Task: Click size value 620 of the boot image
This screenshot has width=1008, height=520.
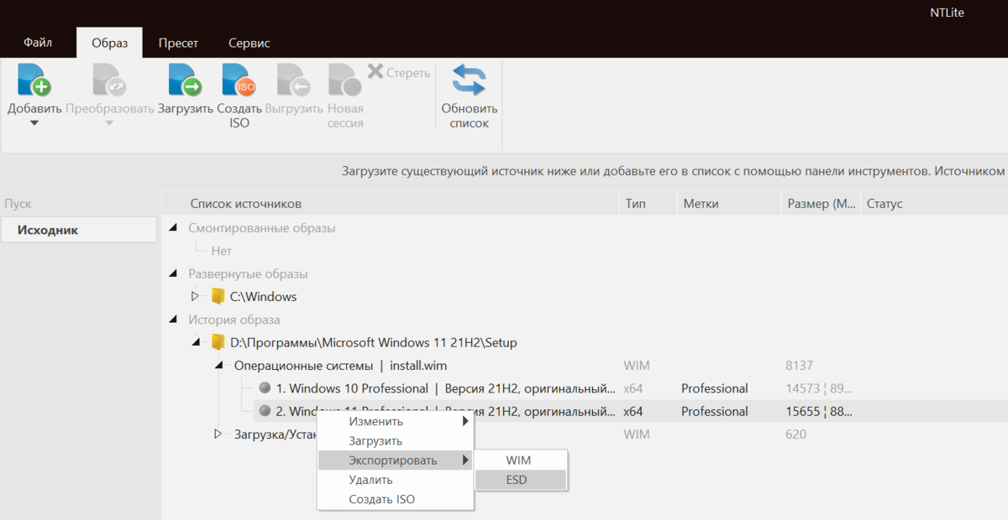Action: [x=795, y=434]
